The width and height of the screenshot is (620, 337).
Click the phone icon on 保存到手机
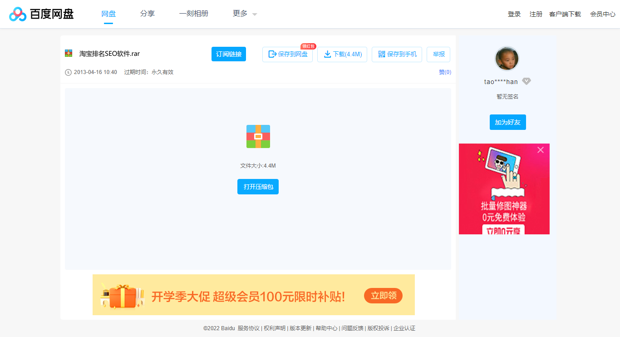coord(381,54)
